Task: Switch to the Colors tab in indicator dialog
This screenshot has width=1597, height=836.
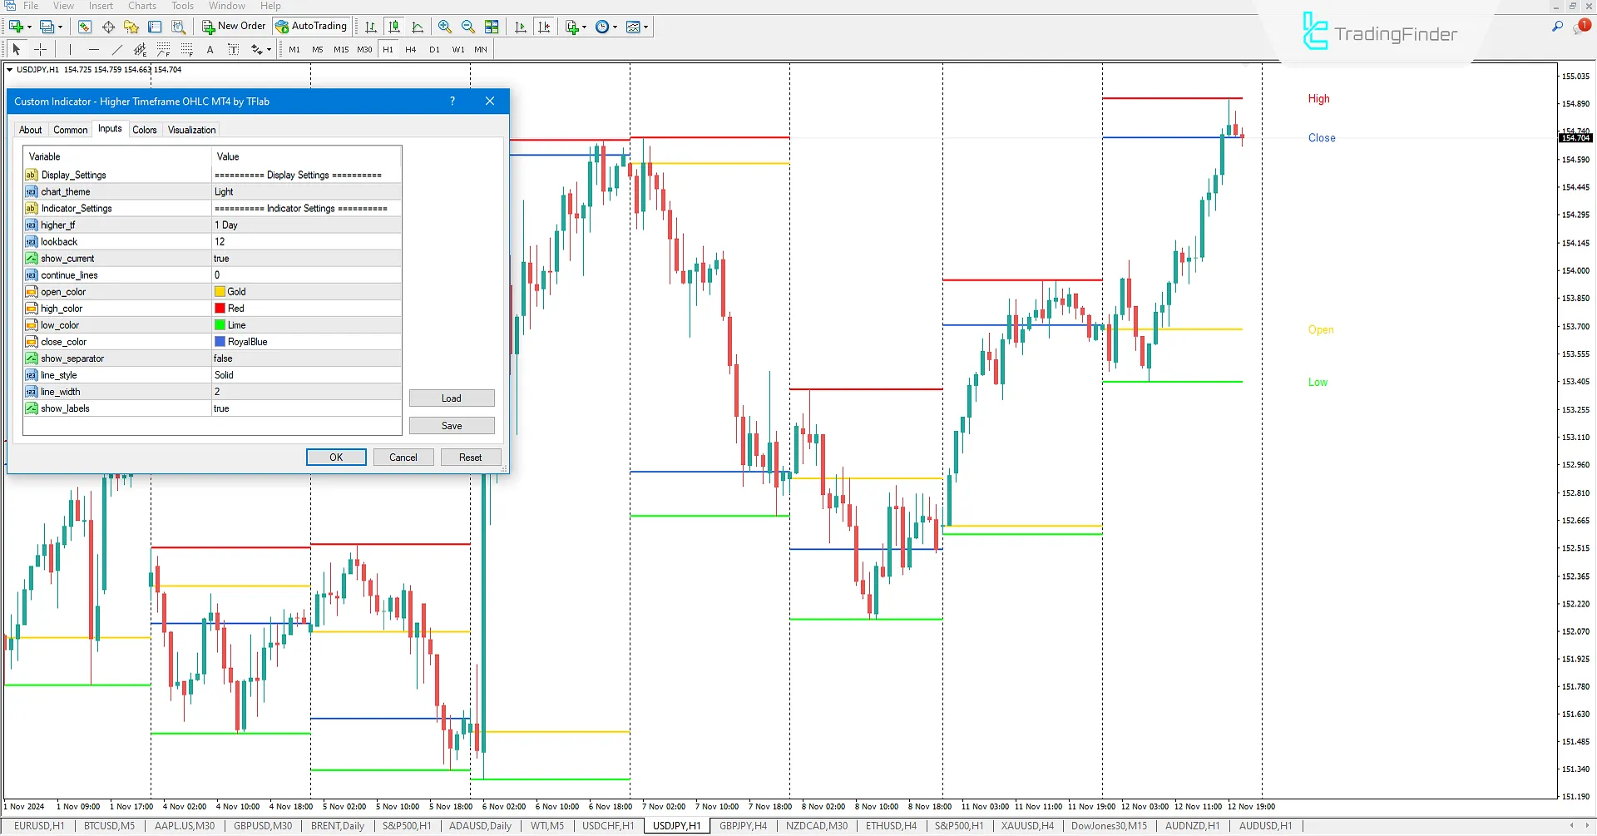Action: click(144, 130)
